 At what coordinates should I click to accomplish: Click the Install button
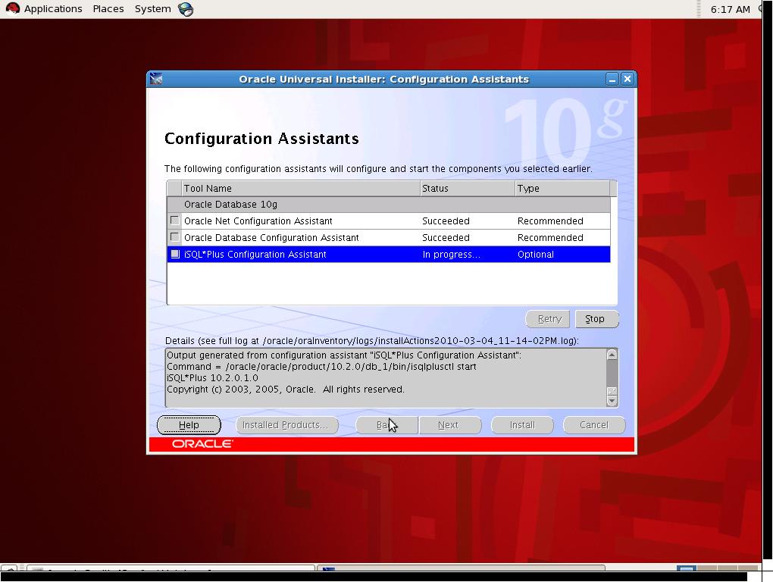coord(522,425)
